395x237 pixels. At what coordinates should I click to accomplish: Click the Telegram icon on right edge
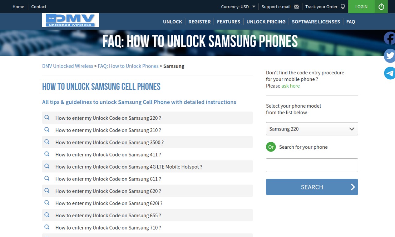click(x=389, y=73)
